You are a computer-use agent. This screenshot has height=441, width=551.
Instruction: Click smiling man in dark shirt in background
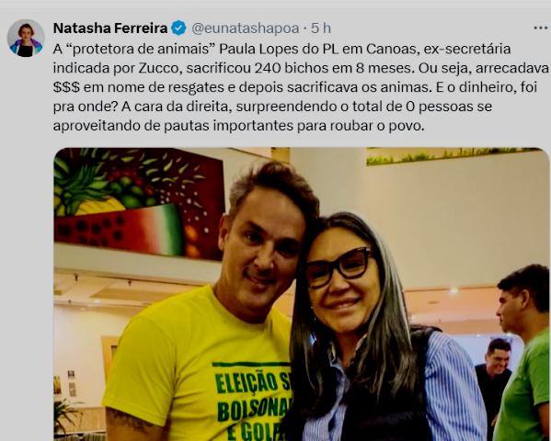494,378
